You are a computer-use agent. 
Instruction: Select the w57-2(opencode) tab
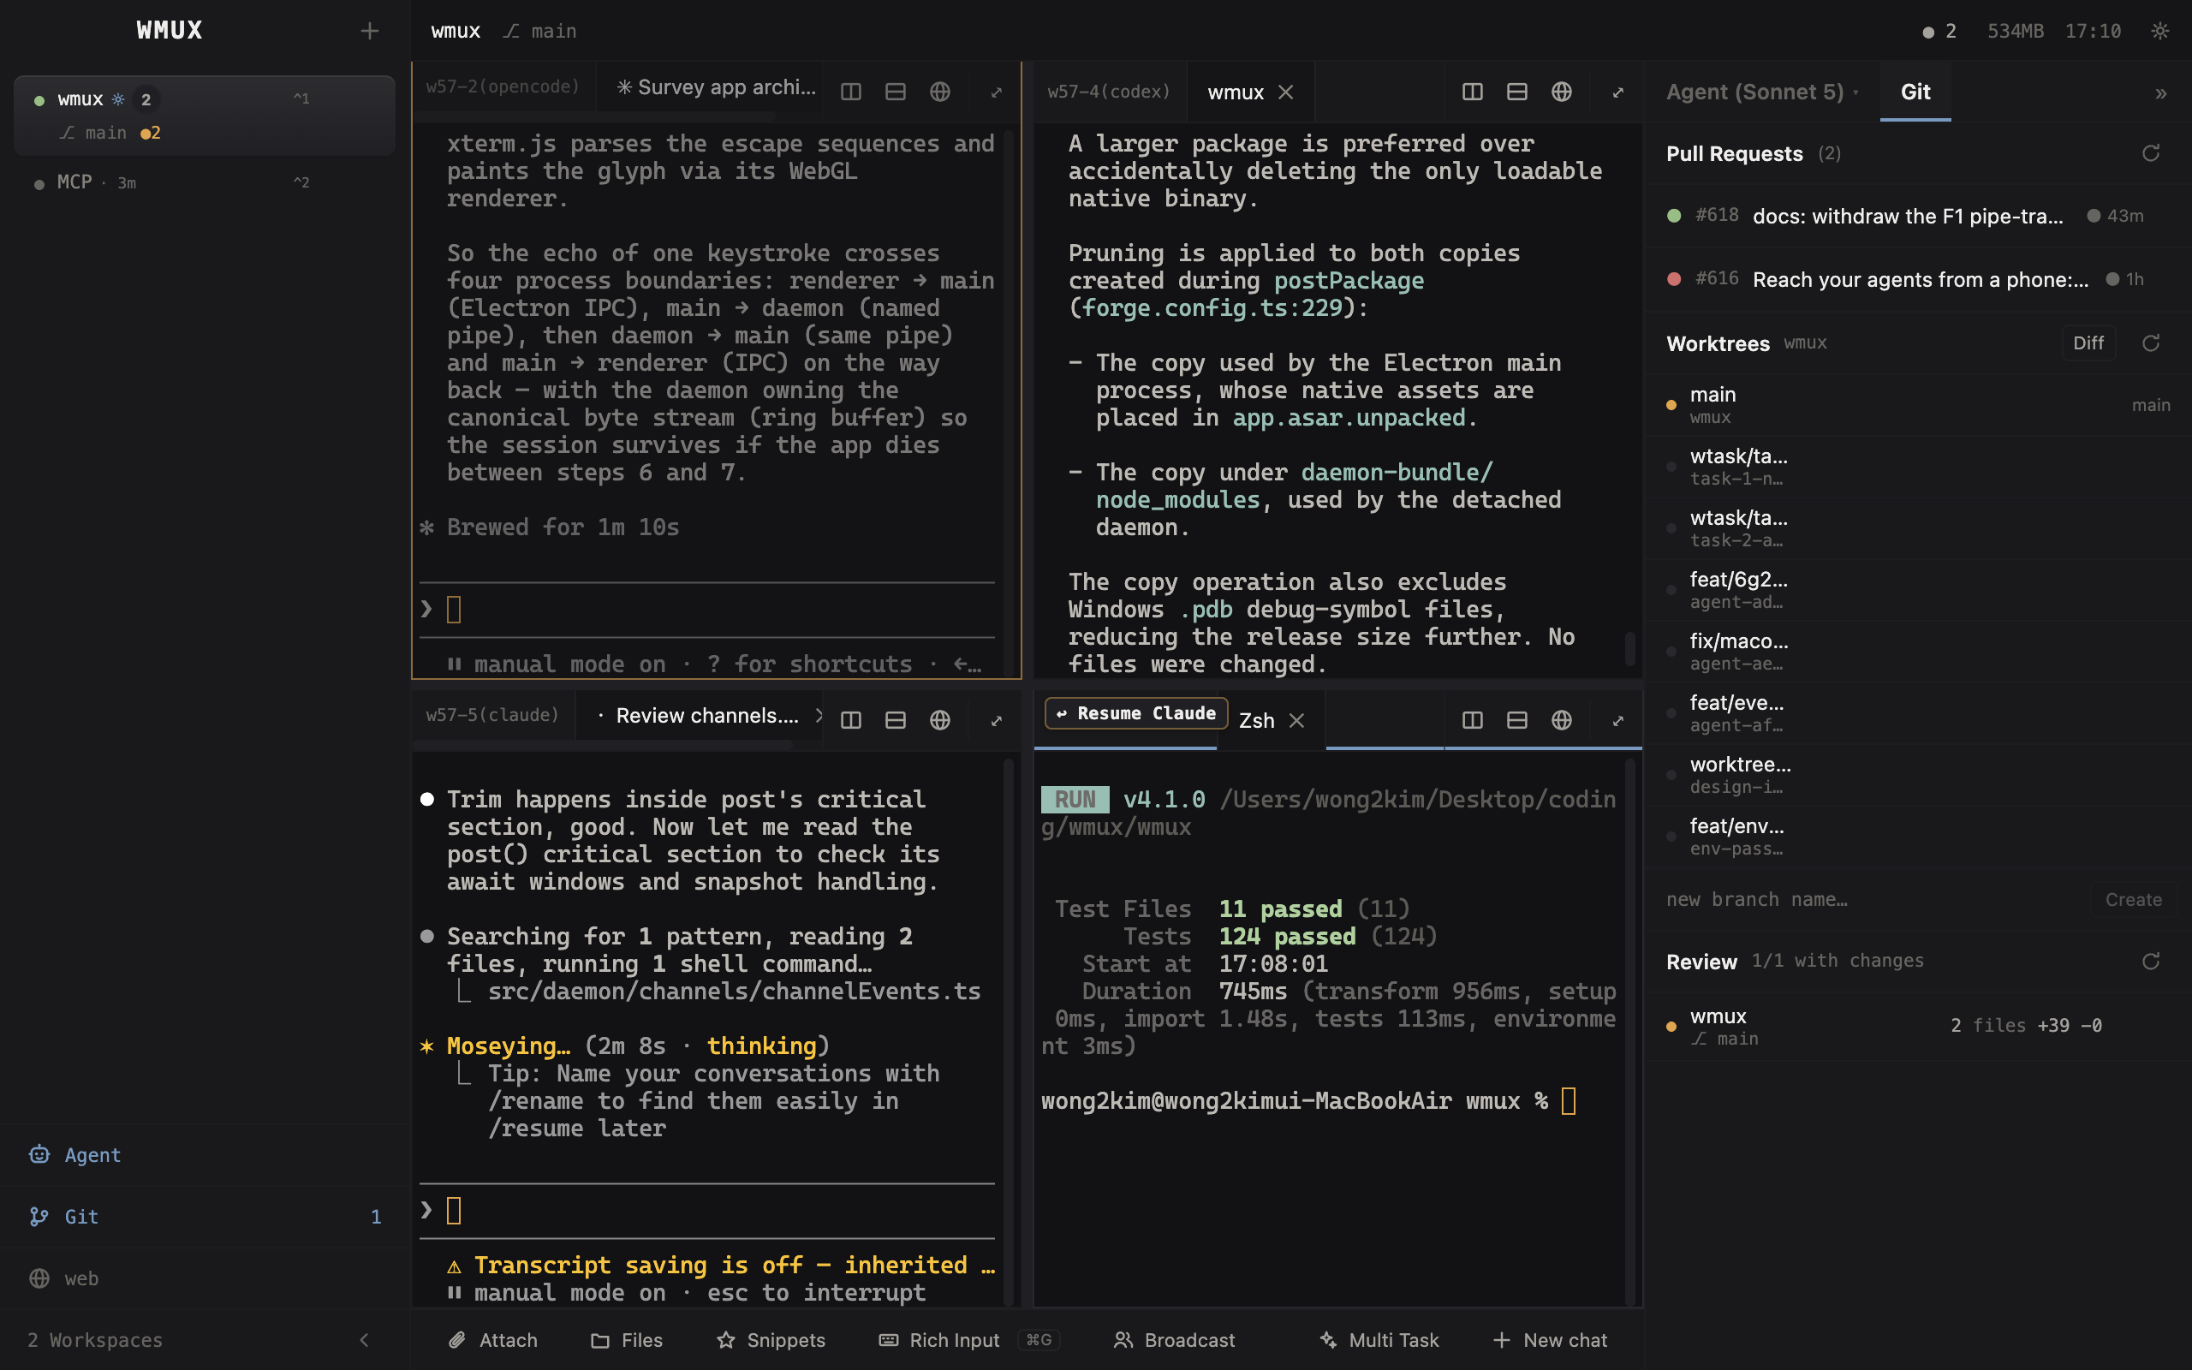[x=503, y=87]
